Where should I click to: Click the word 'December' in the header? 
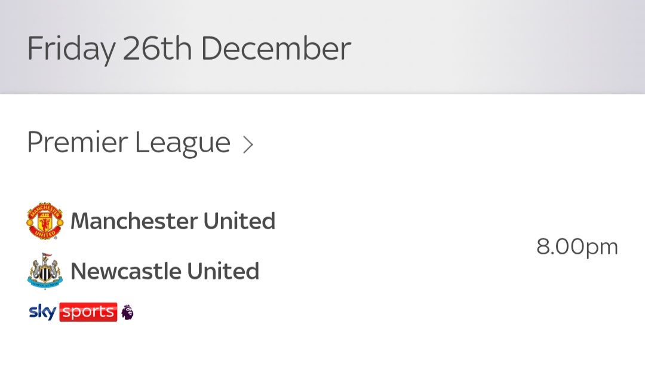[x=275, y=49]
